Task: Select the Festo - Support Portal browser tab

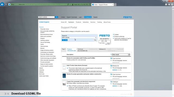Action: click(102, 5)
